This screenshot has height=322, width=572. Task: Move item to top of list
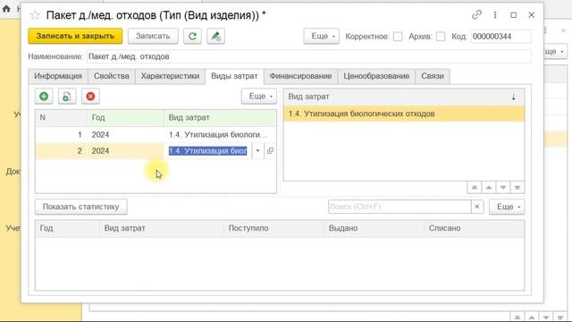475,188
